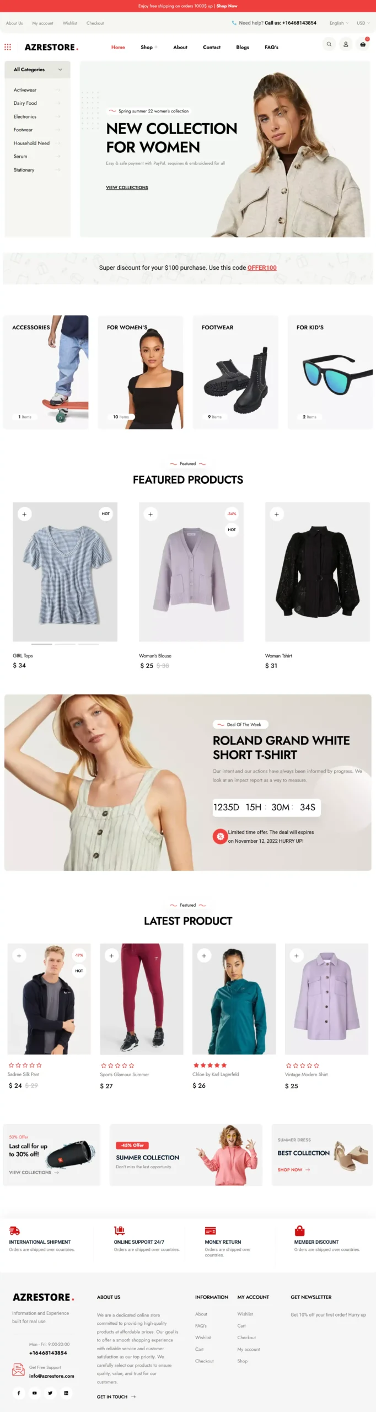Open YouTube social icon in footer
The height and width of the screenshot is (1412, 376).
pyautogui.click(x=34, y=1393)
